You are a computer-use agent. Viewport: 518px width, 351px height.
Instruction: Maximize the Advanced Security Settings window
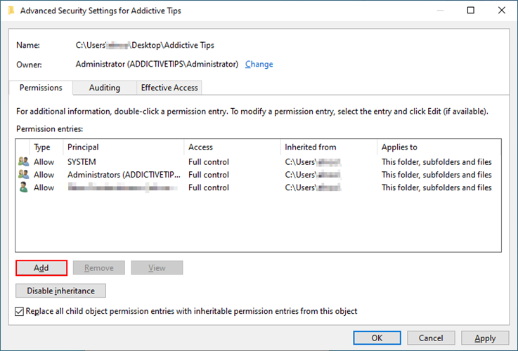pos(471,11)
